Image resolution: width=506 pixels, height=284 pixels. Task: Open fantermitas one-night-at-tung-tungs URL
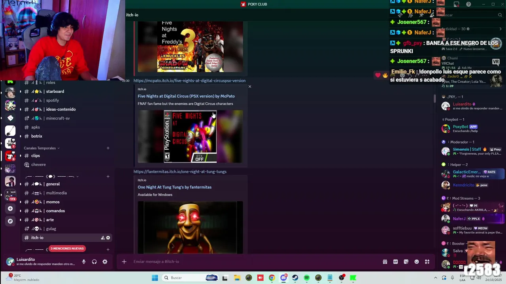(180, 172)
